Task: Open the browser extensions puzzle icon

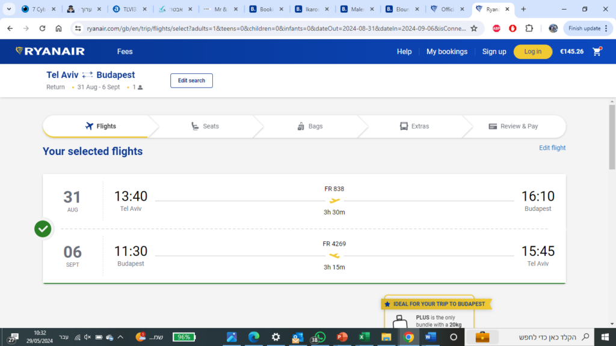Action: click(x=529, y=28)
